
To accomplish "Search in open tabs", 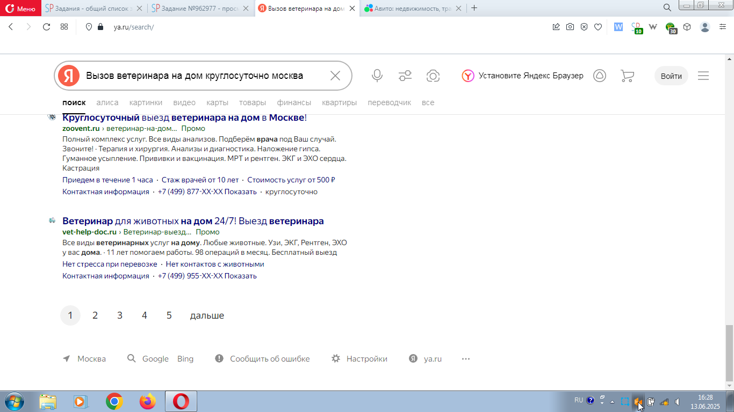I will 667,8.
